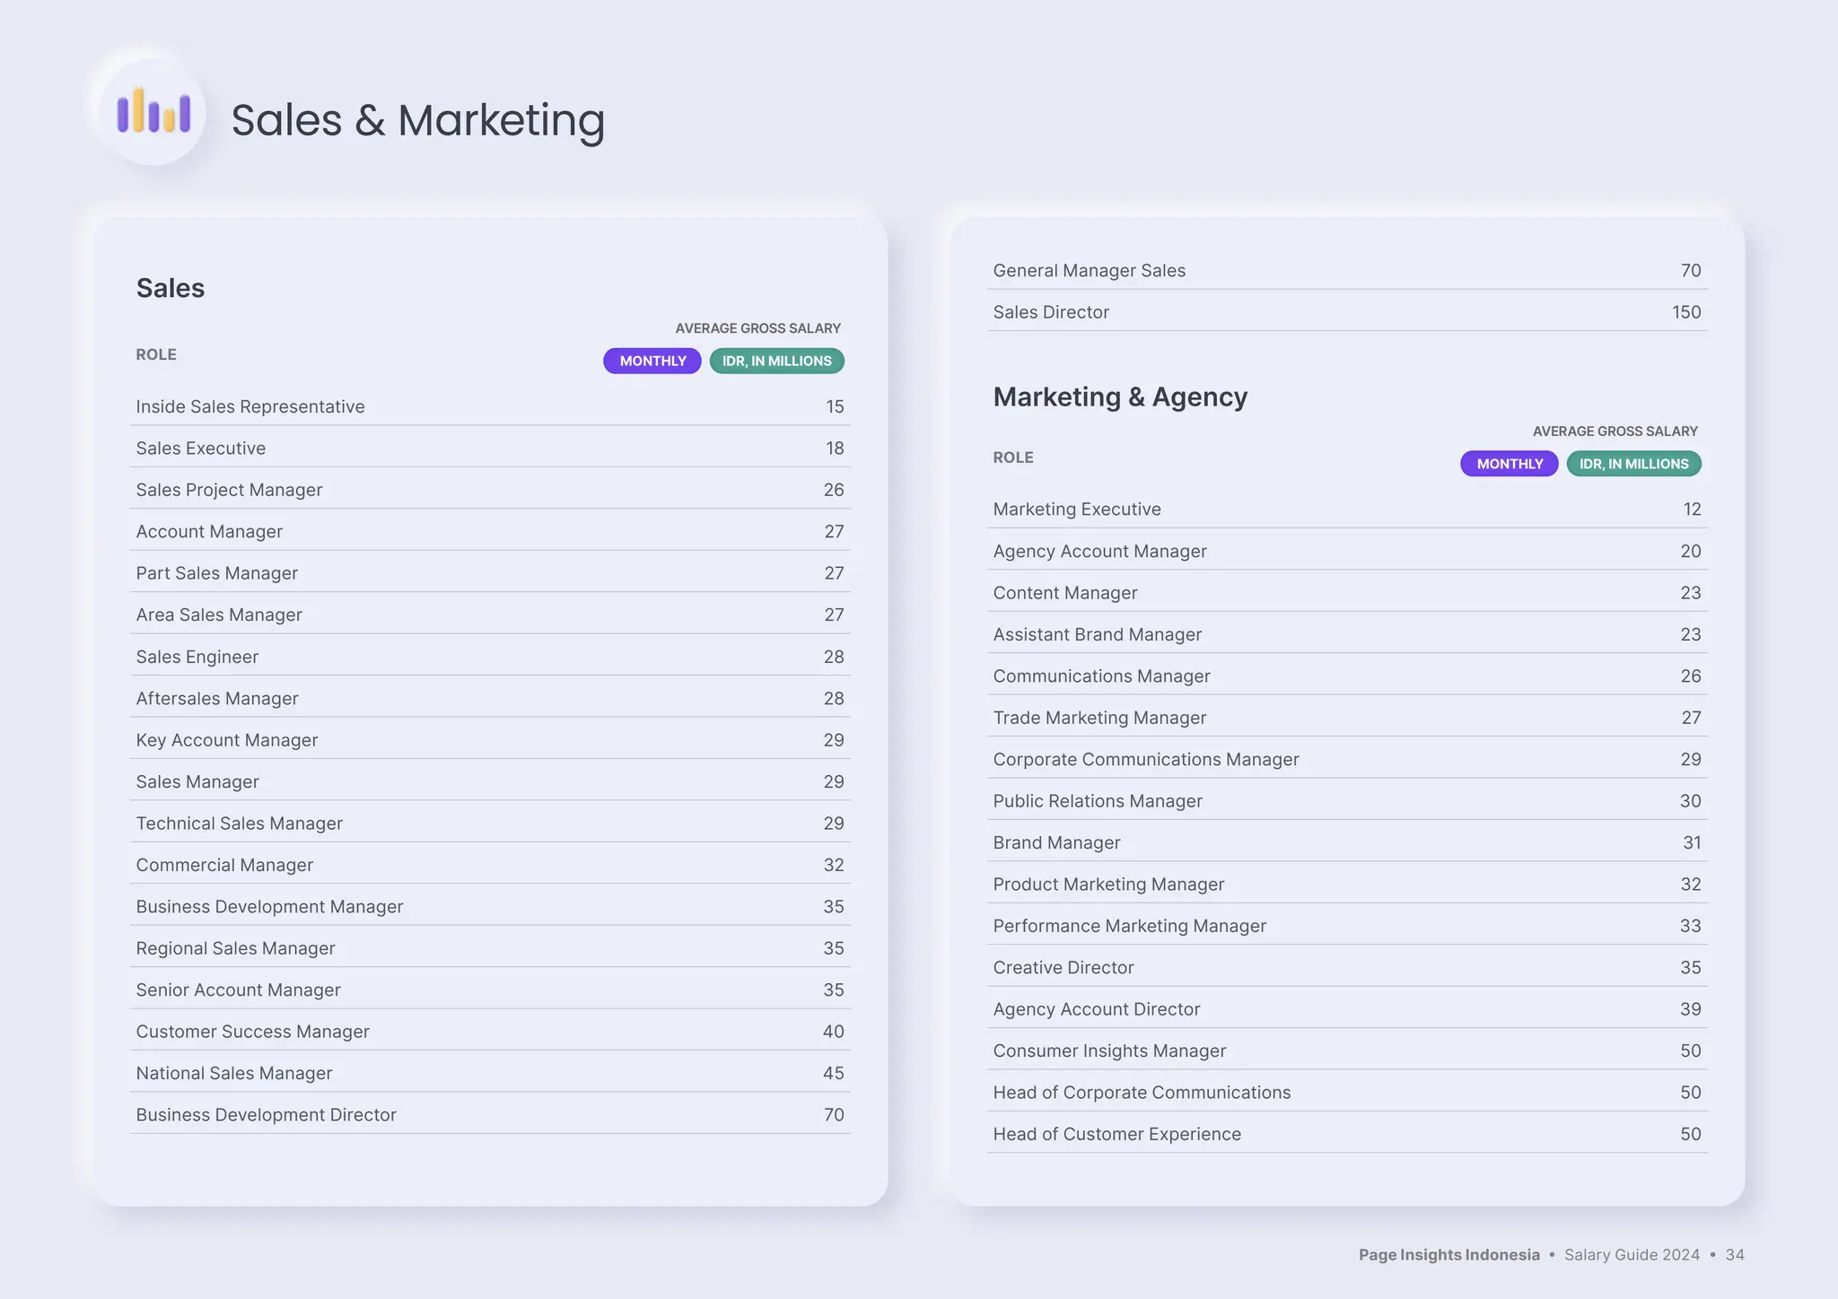Select the Marketing Executive row

coord(1076,510)
